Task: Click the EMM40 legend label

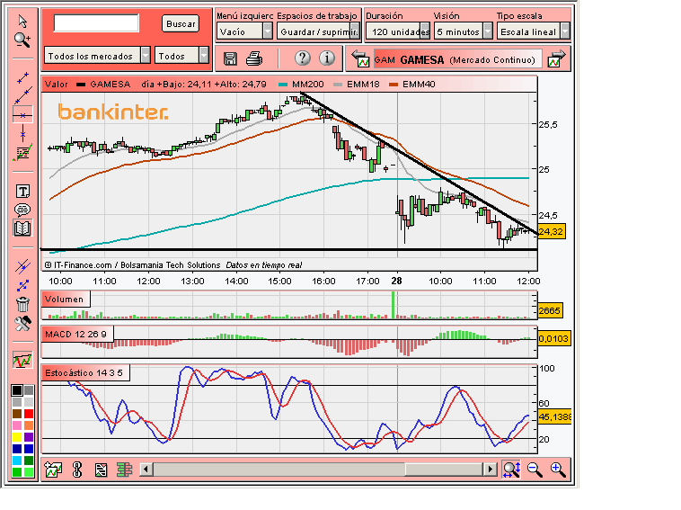Action: coord(419,85)
